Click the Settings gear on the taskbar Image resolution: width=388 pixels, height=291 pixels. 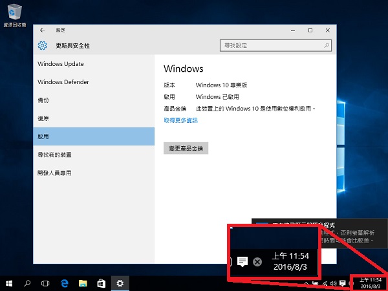coord(120,283)
